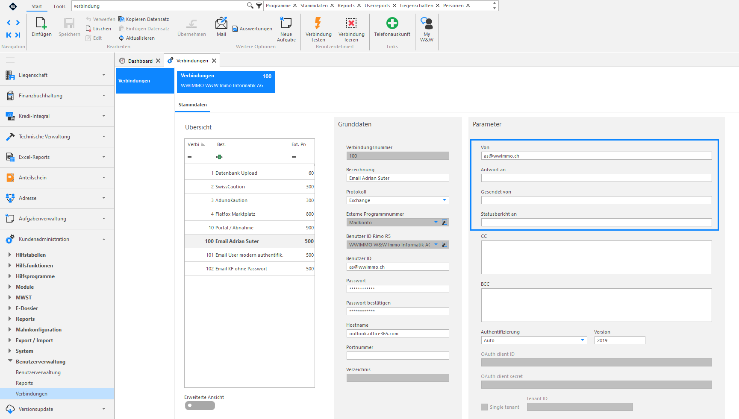This screenshot has width=739, height=419.
Task: Run Verbindung testen
Action: coord(318,29)
